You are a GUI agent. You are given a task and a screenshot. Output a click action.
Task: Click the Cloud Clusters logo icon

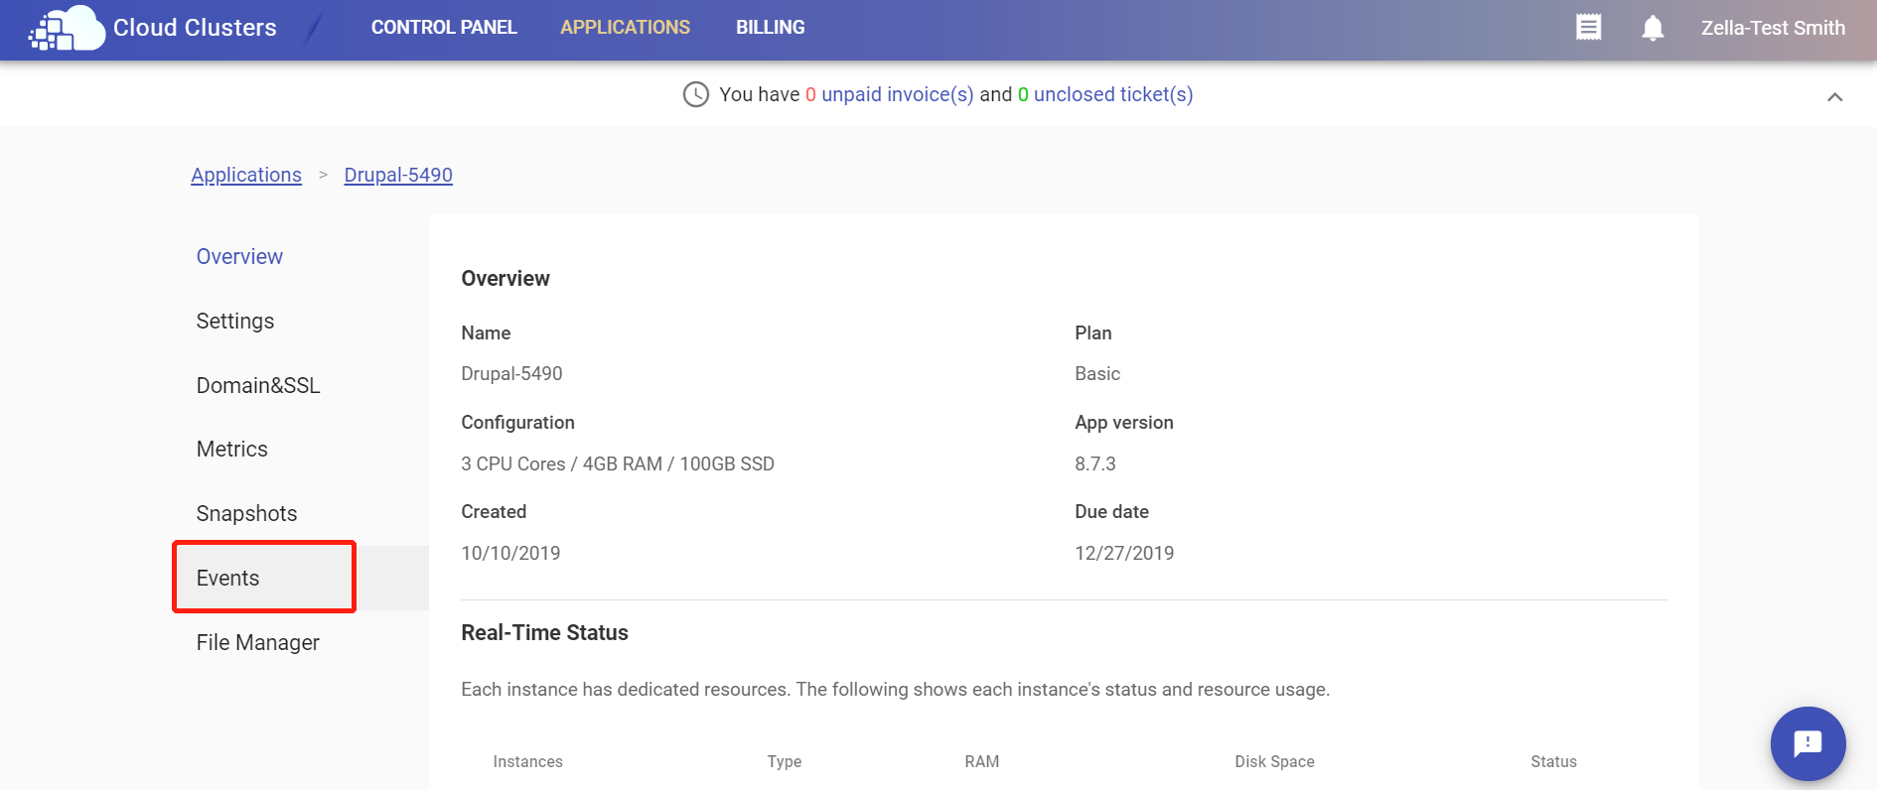67,28
